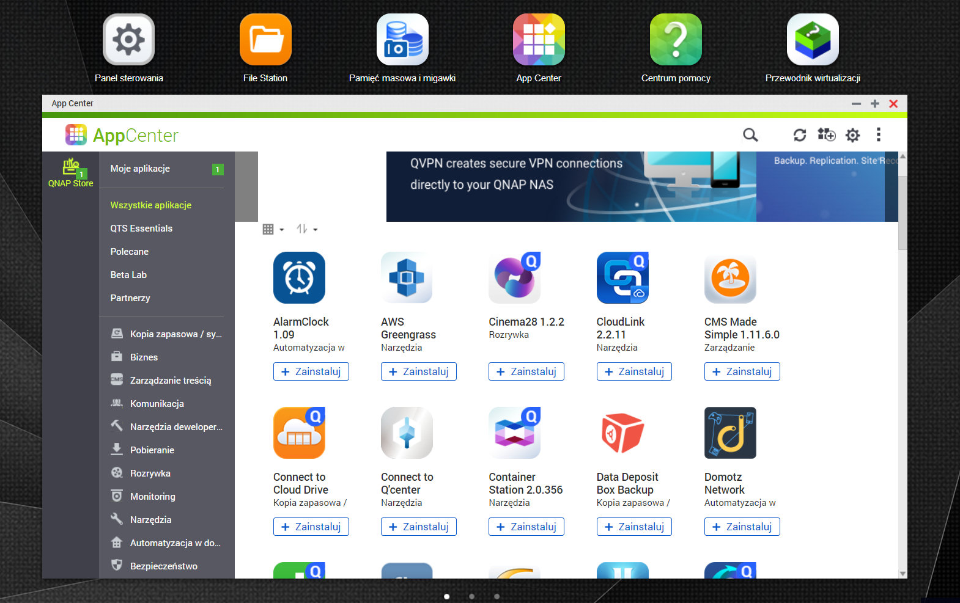Switch to third desktop page dot
The width and height of the screenshot is (960, 603).
tap(497, 596)
